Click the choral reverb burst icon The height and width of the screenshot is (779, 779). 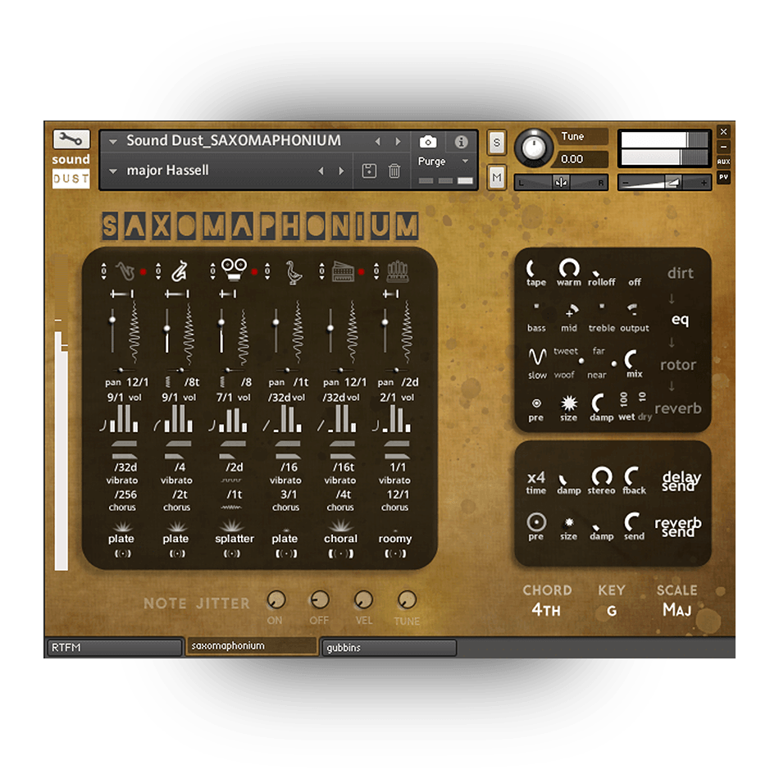(x=341, y=526)
